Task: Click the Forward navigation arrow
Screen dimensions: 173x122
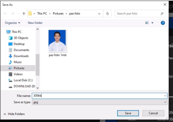Action: (x=12, y=13)
